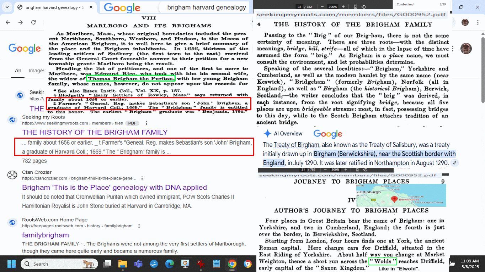Viewport: 485px width, 272px height.
Task: Switch to the 'Images' search tab
Action: pyautogui.click(x=36, y=71)
